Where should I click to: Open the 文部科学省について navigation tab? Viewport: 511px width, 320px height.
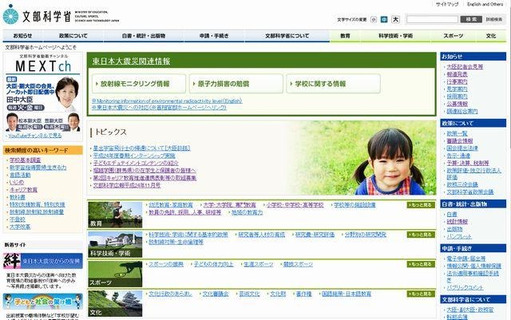287,36
